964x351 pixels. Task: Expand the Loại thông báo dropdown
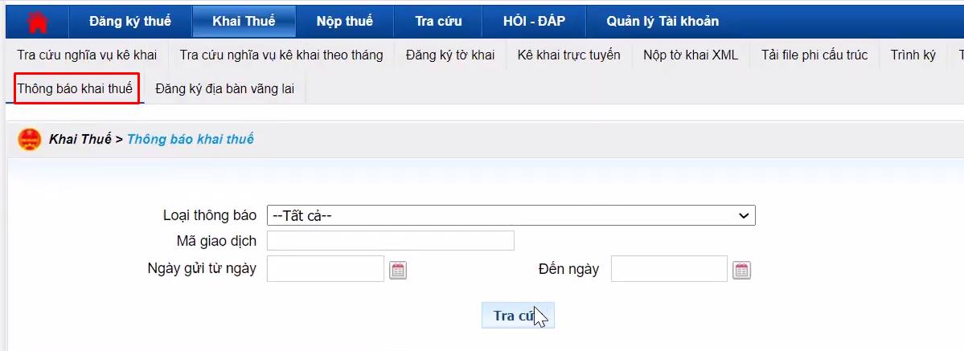tap(511, 216)
